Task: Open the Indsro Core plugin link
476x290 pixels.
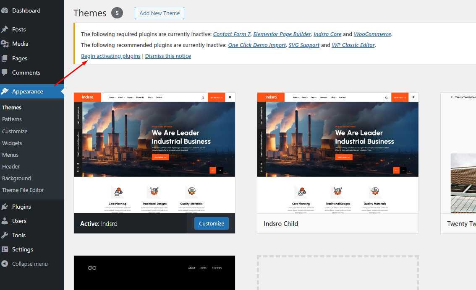Action: (x=327, y=34)
